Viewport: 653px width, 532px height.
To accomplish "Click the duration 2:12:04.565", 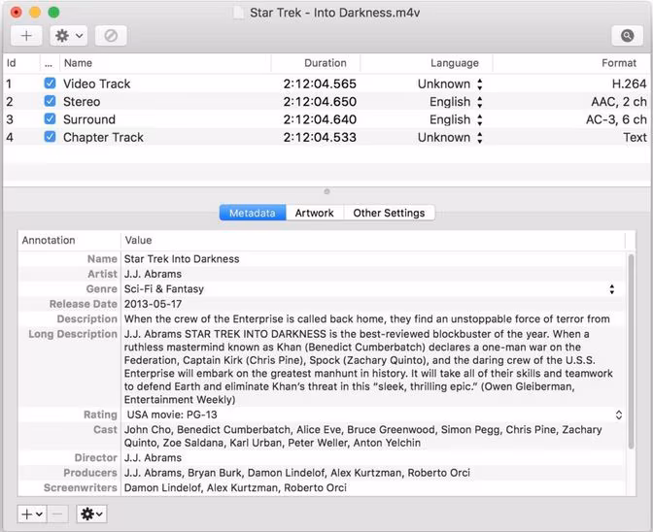I will (320, 84).
